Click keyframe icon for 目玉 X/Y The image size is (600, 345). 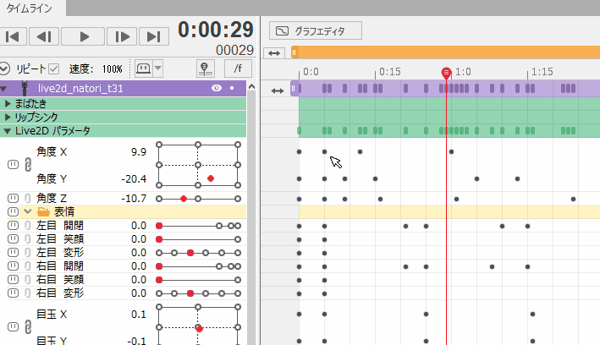(13, 327)
